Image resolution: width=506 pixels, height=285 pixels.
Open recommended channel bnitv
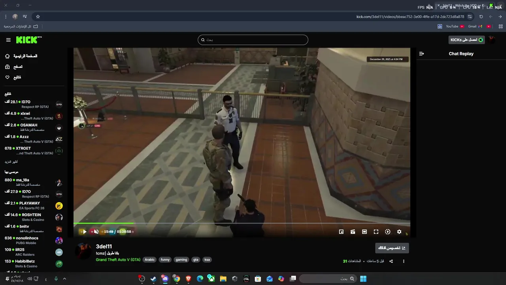pyautogui.click(x=34, y=229)
